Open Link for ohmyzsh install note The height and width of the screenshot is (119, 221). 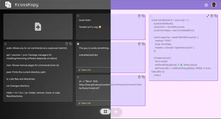click(84, 103)
